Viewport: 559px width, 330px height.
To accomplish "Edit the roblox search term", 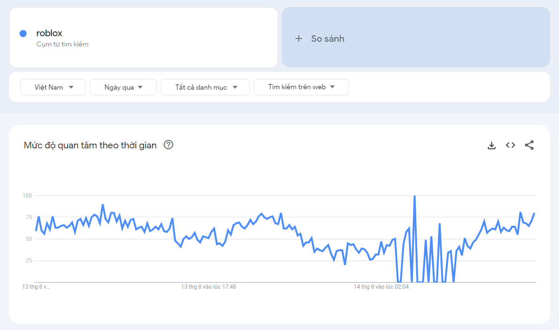I will pyautogui.click(x=49, y=33).
